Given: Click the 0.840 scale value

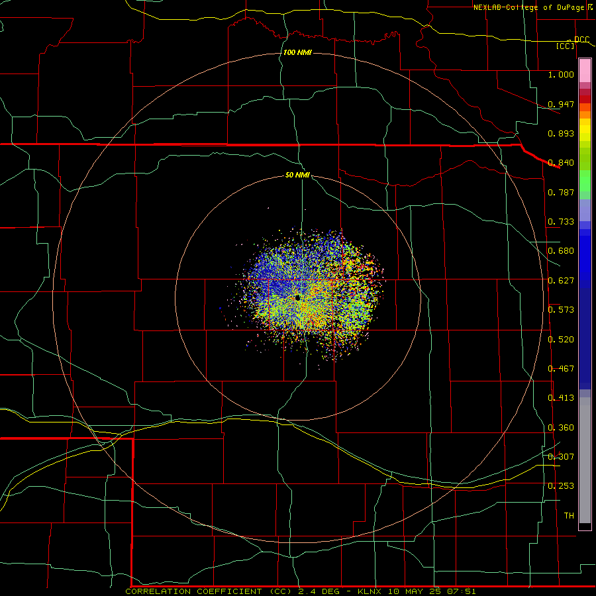Looking at the screenshot, I should (561, 163).
